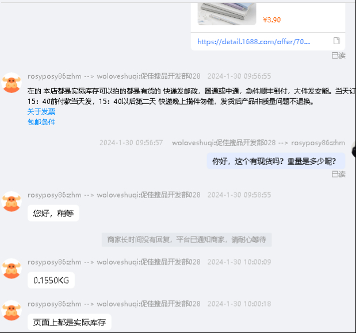Open the detail.1688.com offer link

coord(254,42)
